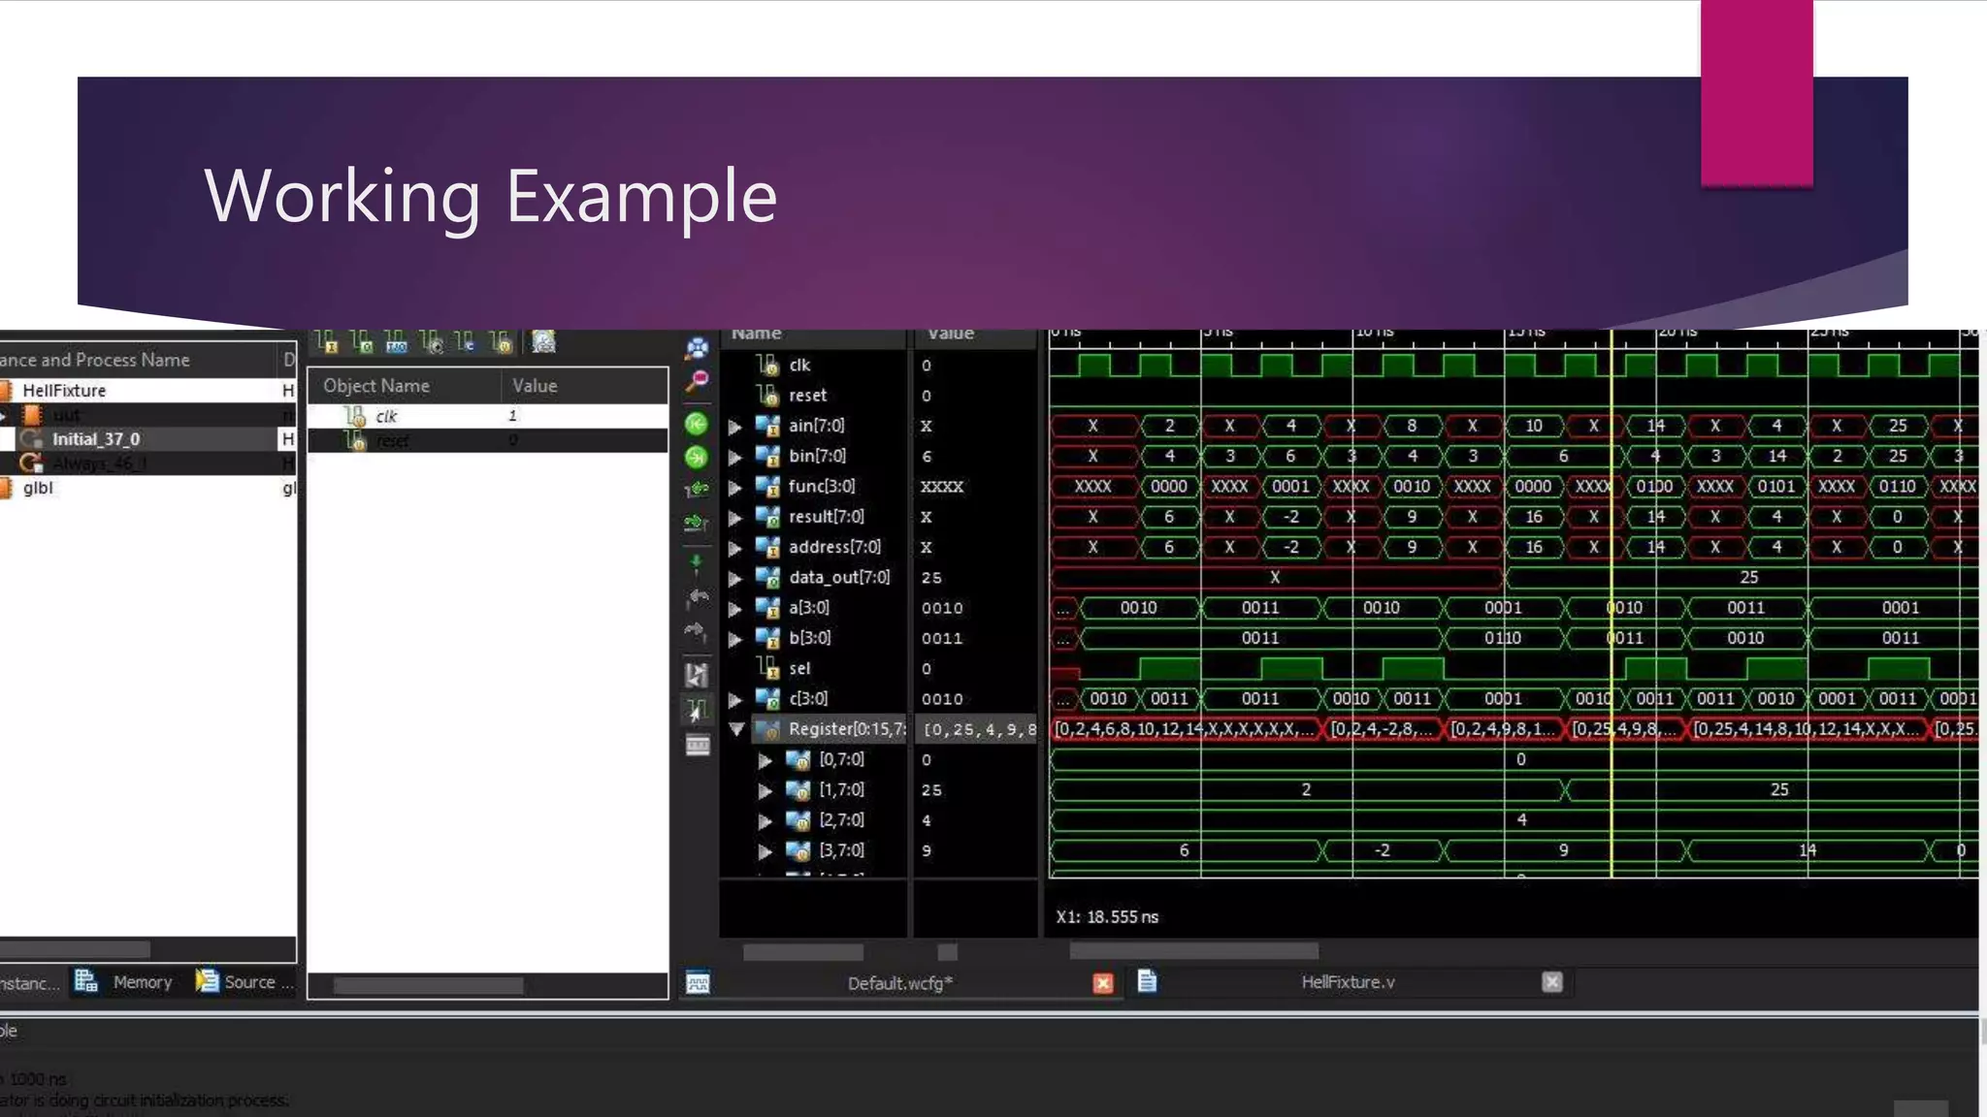Switch to the HellFixture.v tab

[1347, 982]
